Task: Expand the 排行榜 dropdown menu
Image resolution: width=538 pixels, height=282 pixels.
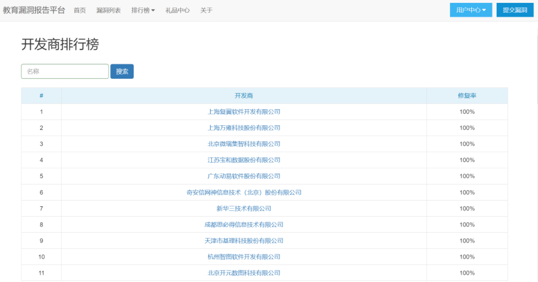Action: 143,10
